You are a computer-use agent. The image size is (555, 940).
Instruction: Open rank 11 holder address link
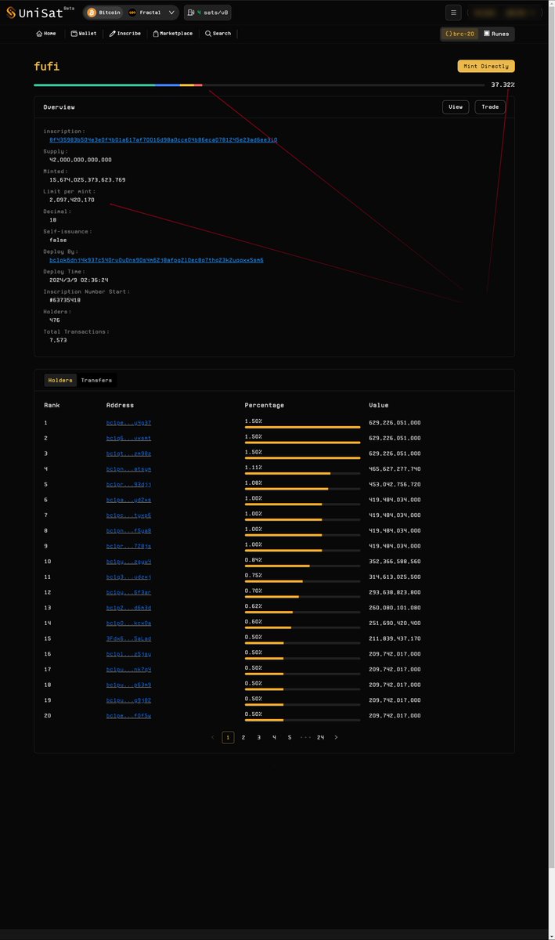129,577
